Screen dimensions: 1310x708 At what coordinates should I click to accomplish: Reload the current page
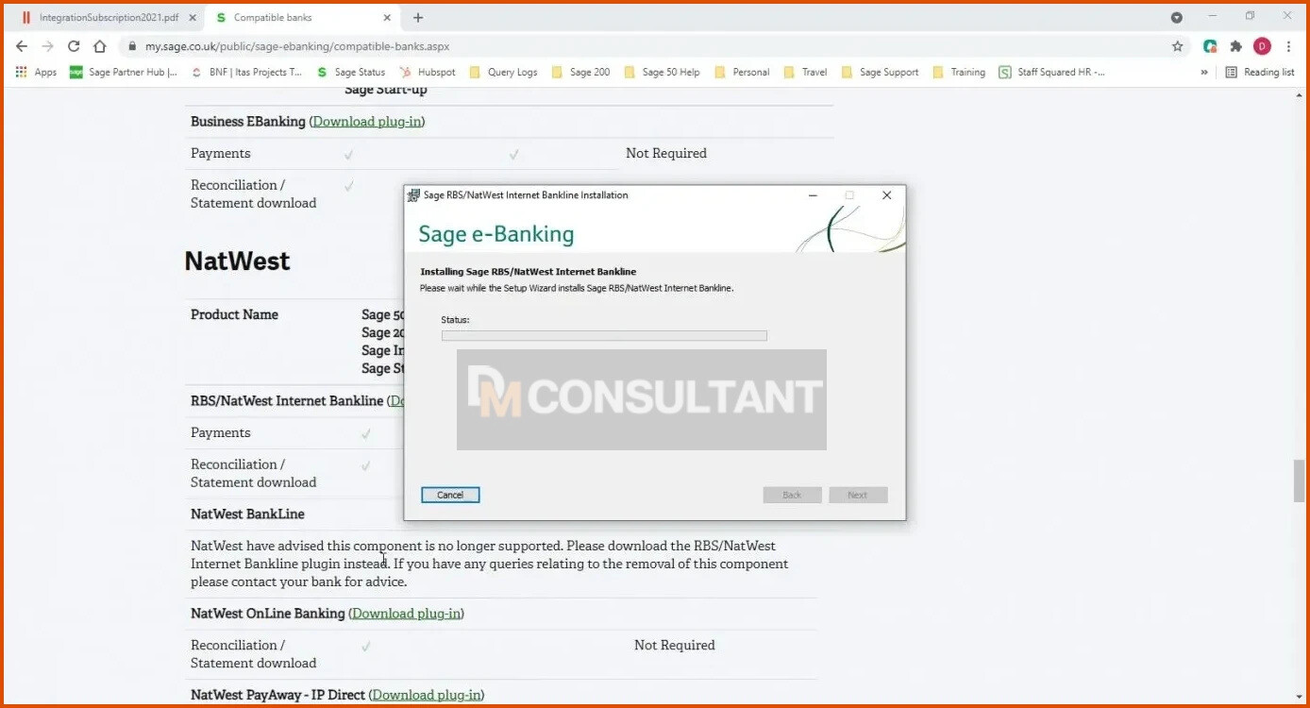74,46
